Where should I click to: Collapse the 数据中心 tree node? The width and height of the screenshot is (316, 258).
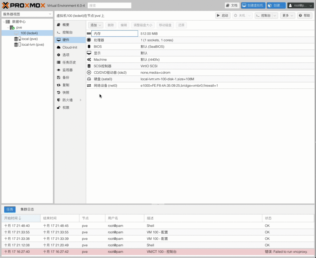pyautogui.click(x=4, y=22)
